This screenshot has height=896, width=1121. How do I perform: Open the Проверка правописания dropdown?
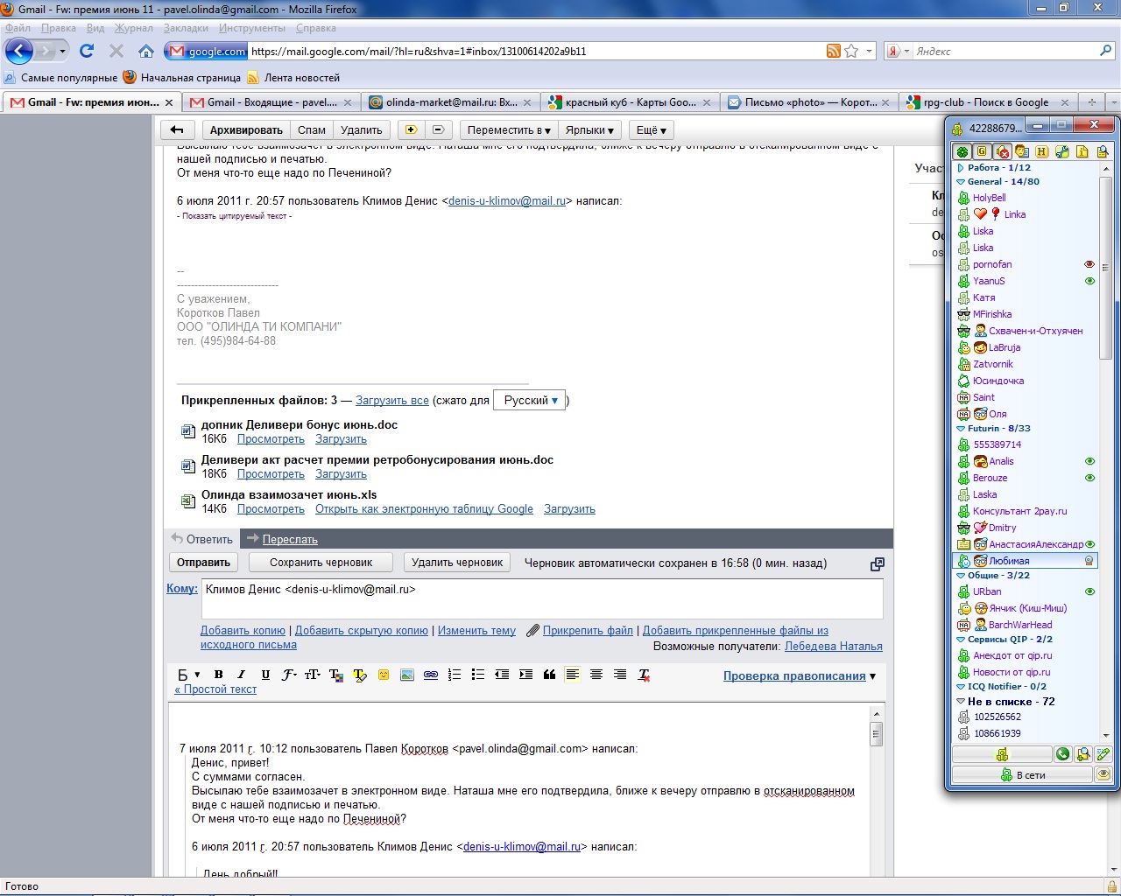(799, 675)
